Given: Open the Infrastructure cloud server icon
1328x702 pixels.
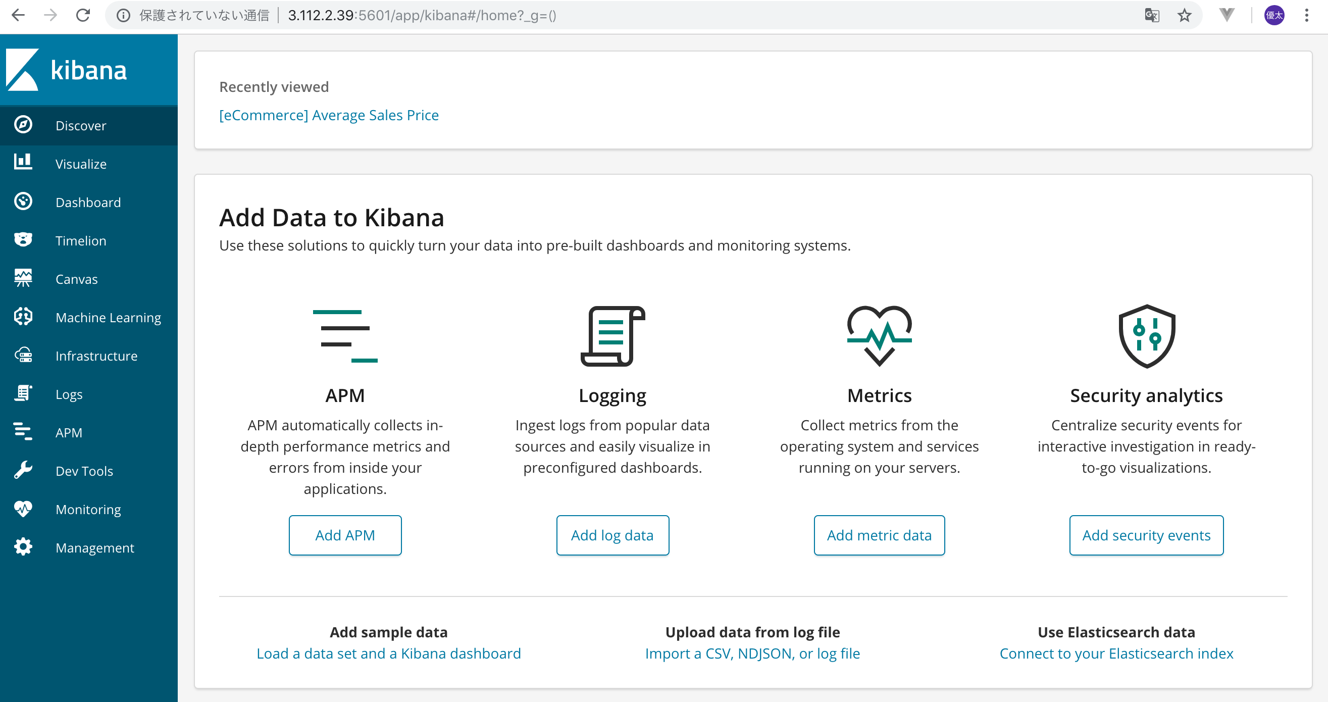Looking at the screenshot, I should click(23, 356).
